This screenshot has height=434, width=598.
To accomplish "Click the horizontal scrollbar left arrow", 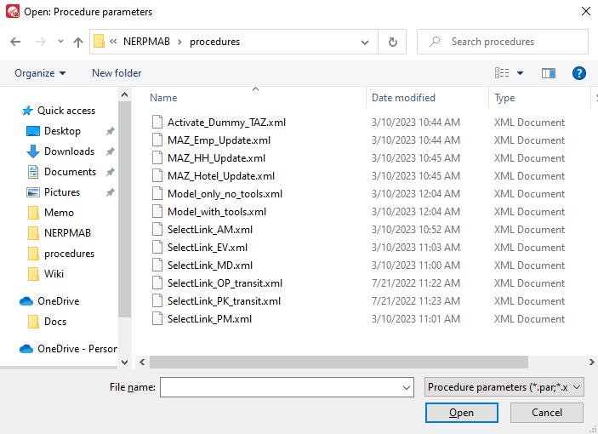I will 142,362.
